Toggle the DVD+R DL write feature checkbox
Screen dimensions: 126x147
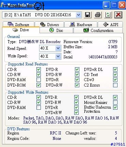tap(115, 97)
